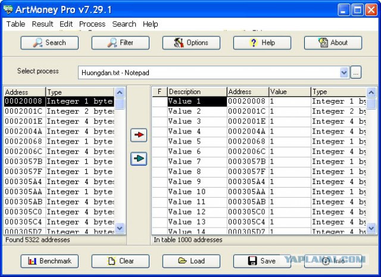This screenshot has width=381, height=277.
Task: Sort the table by Description column header
Action: (196, 92)
